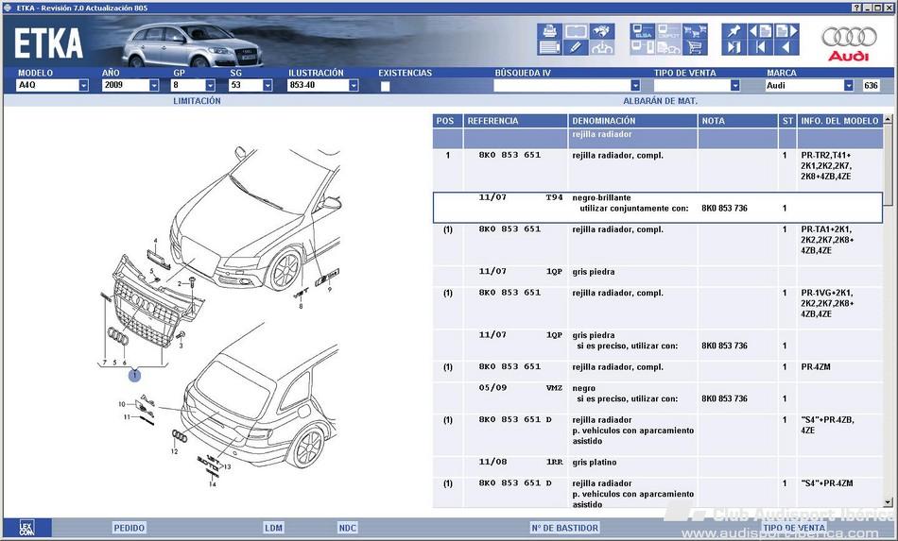
Task: Expand the BÚSQUEDA IV dropdown
Action: click(x=635, y=85)
